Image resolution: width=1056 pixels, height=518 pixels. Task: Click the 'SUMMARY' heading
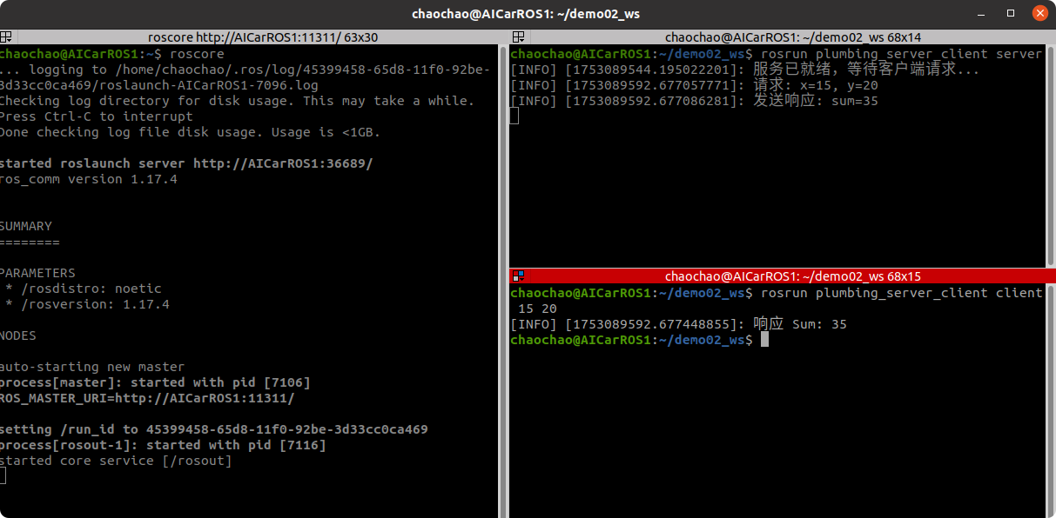point(26,226)
